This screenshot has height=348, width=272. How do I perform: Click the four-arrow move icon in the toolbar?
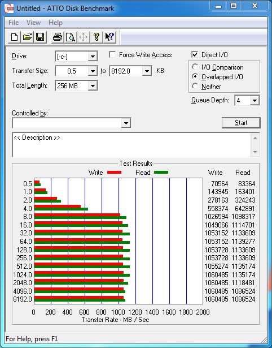tap(83, 37)
